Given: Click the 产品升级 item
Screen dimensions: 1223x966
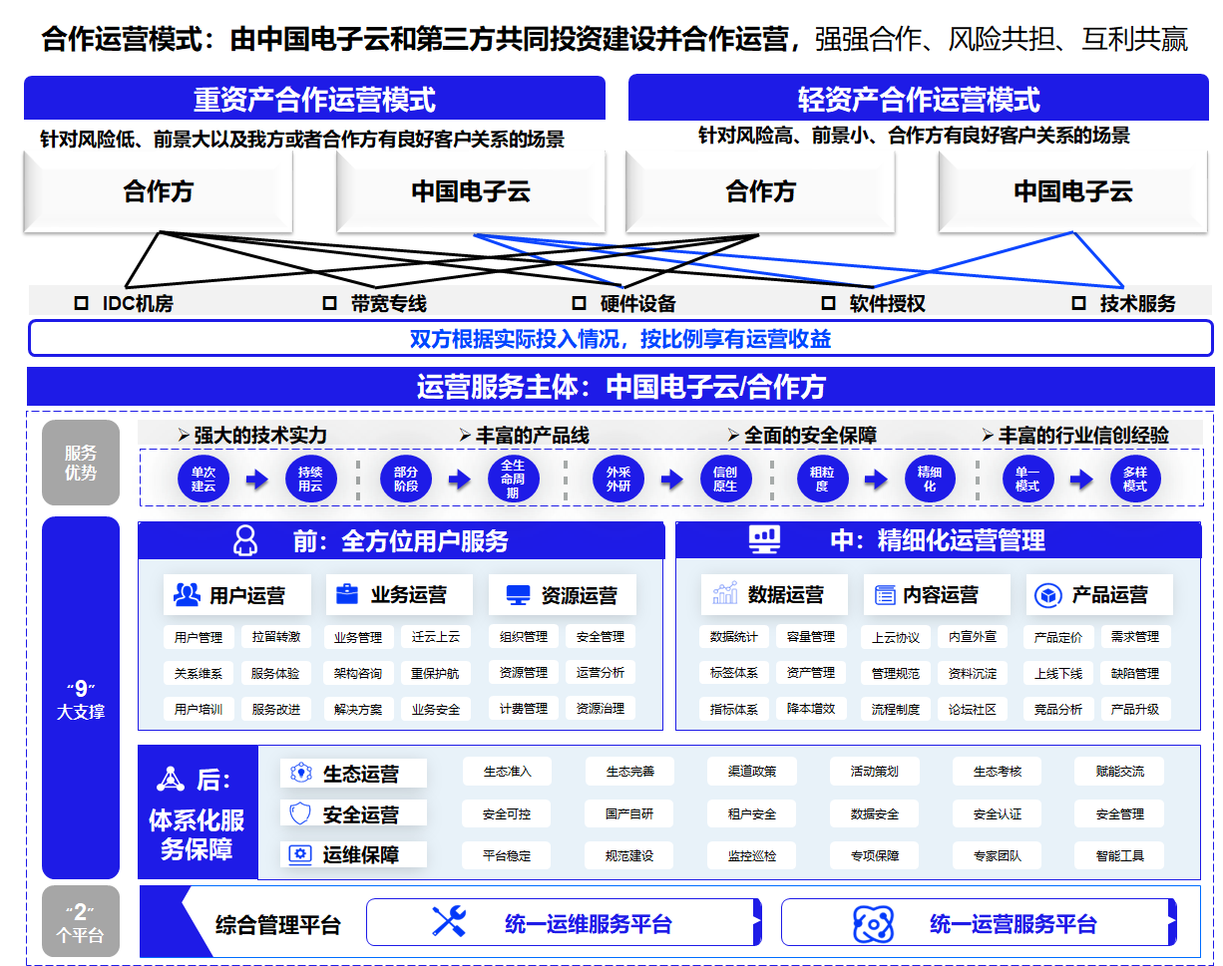Looking at the screenshot, I should point(1135,709).
